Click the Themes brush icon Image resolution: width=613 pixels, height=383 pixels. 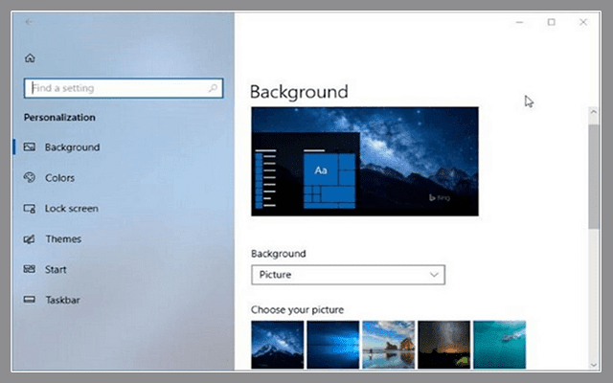(29, 239)
